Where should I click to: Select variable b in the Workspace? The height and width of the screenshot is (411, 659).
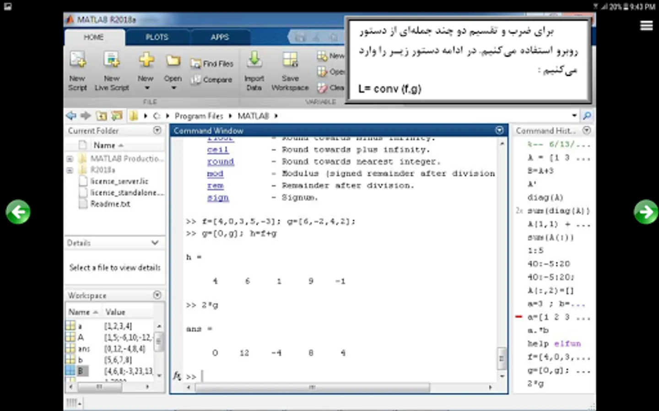click(80, 360)
